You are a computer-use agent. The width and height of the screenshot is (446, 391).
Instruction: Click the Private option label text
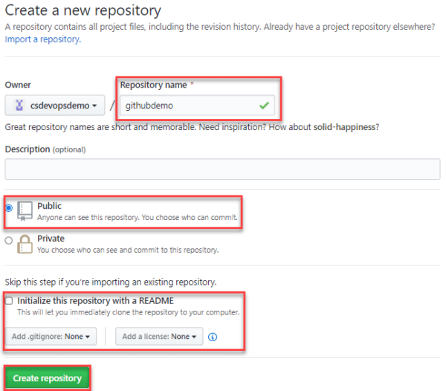pos(51,239)
